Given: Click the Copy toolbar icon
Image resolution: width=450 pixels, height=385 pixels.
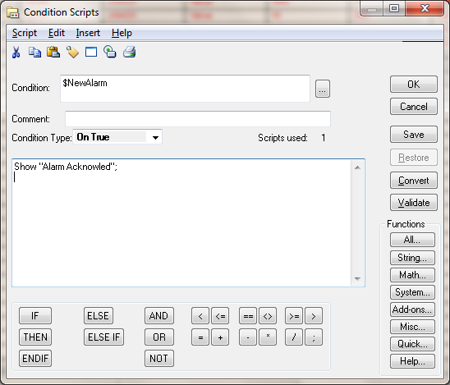Looking at the screenshot, I should coord(34,53).
